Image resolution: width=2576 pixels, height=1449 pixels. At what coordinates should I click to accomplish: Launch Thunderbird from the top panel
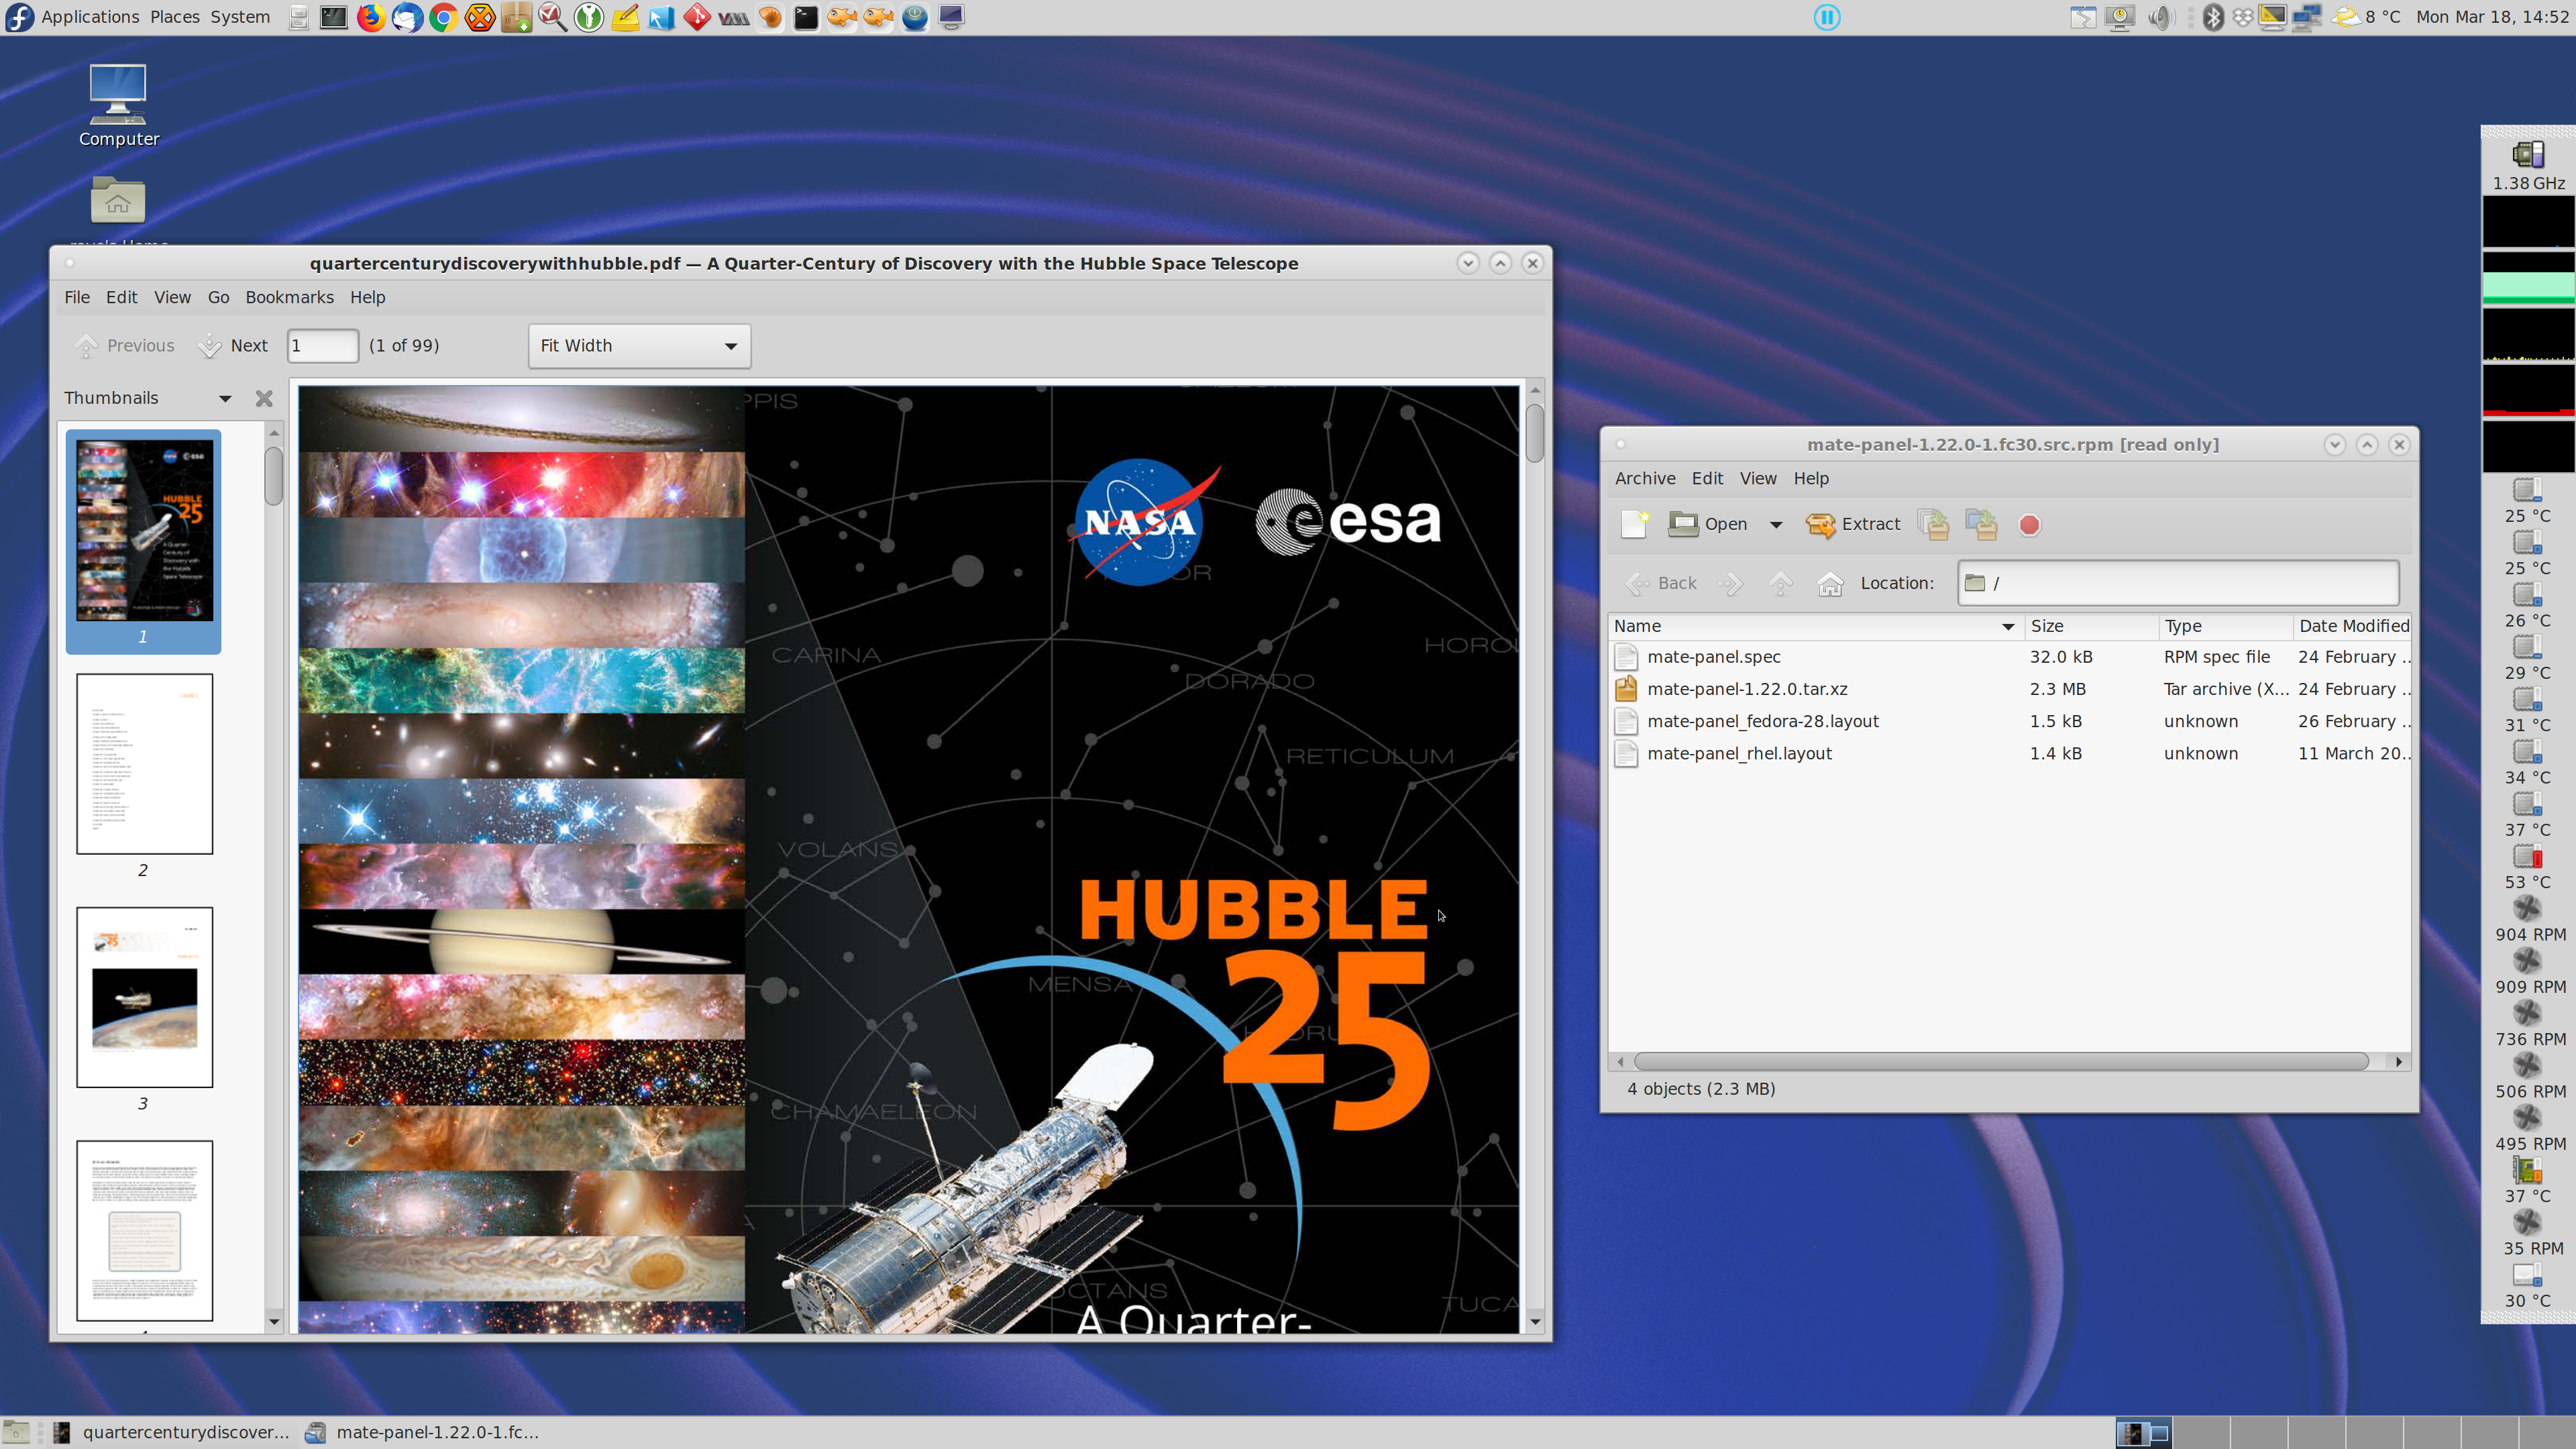[407, 17]
